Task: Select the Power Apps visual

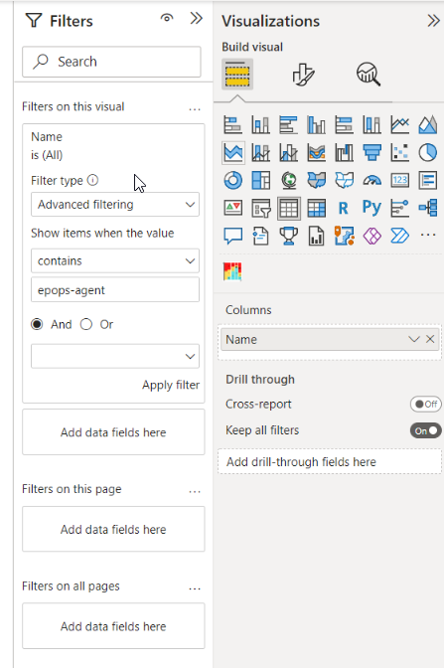Action: pyautogui.click(x=372, y=236)
